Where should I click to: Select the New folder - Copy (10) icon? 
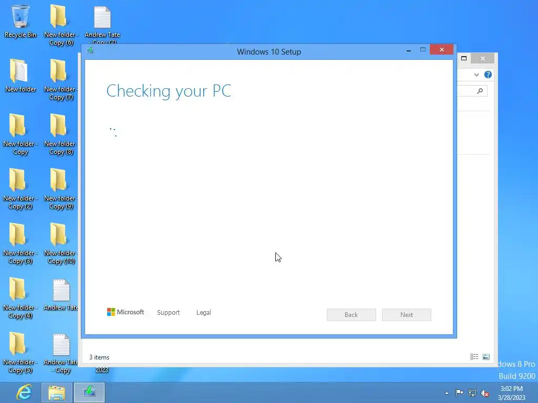(60, 243)
